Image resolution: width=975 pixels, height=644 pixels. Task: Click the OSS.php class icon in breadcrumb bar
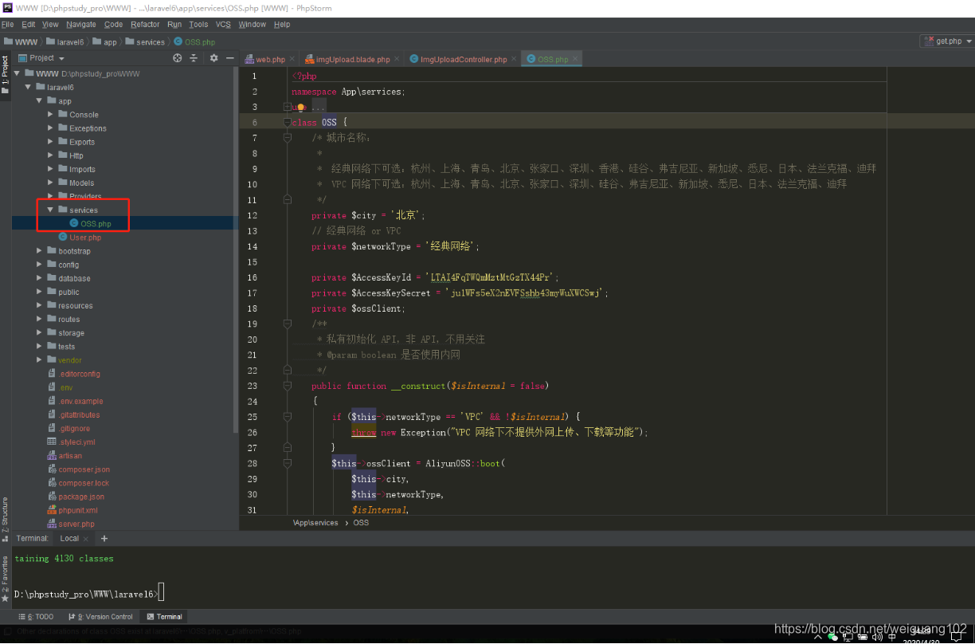point(178,41)
